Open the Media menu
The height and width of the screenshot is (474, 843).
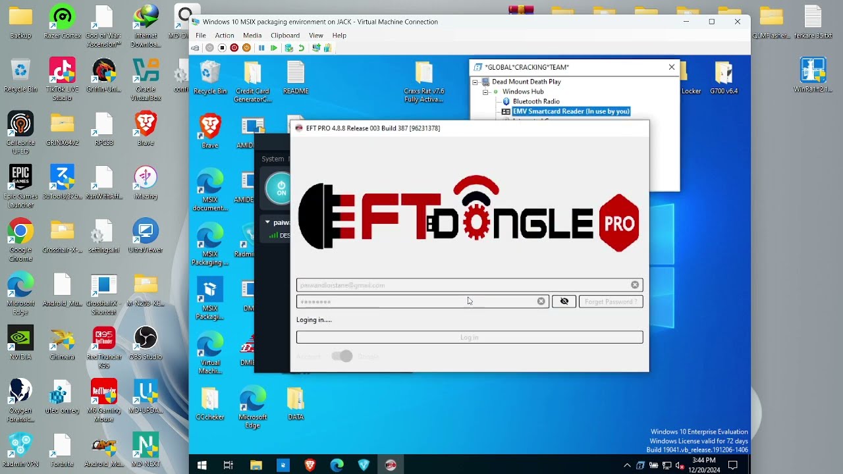point(252,36)
